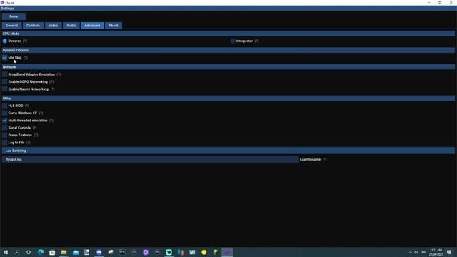Viewport: 457px width, 257px height.
Task: Open the help icon beside Interpreter
Action: [x=256, y=41]
